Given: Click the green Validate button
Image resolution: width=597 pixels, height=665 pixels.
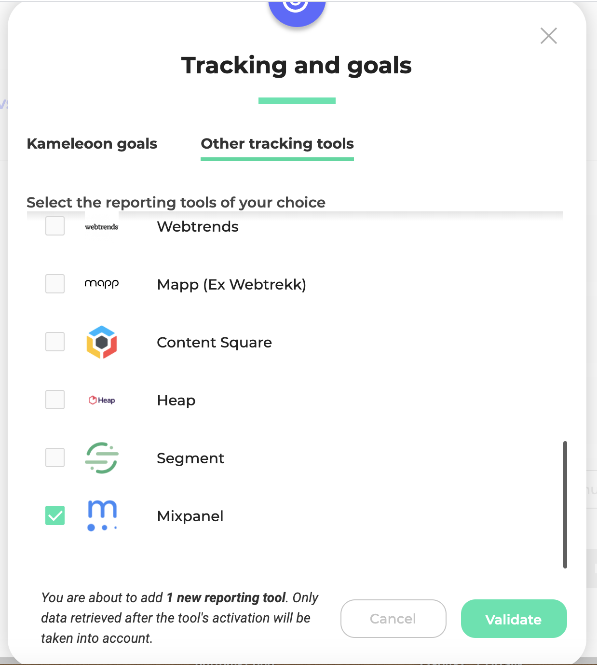Looking at the screenshot, I should [514, 619].
